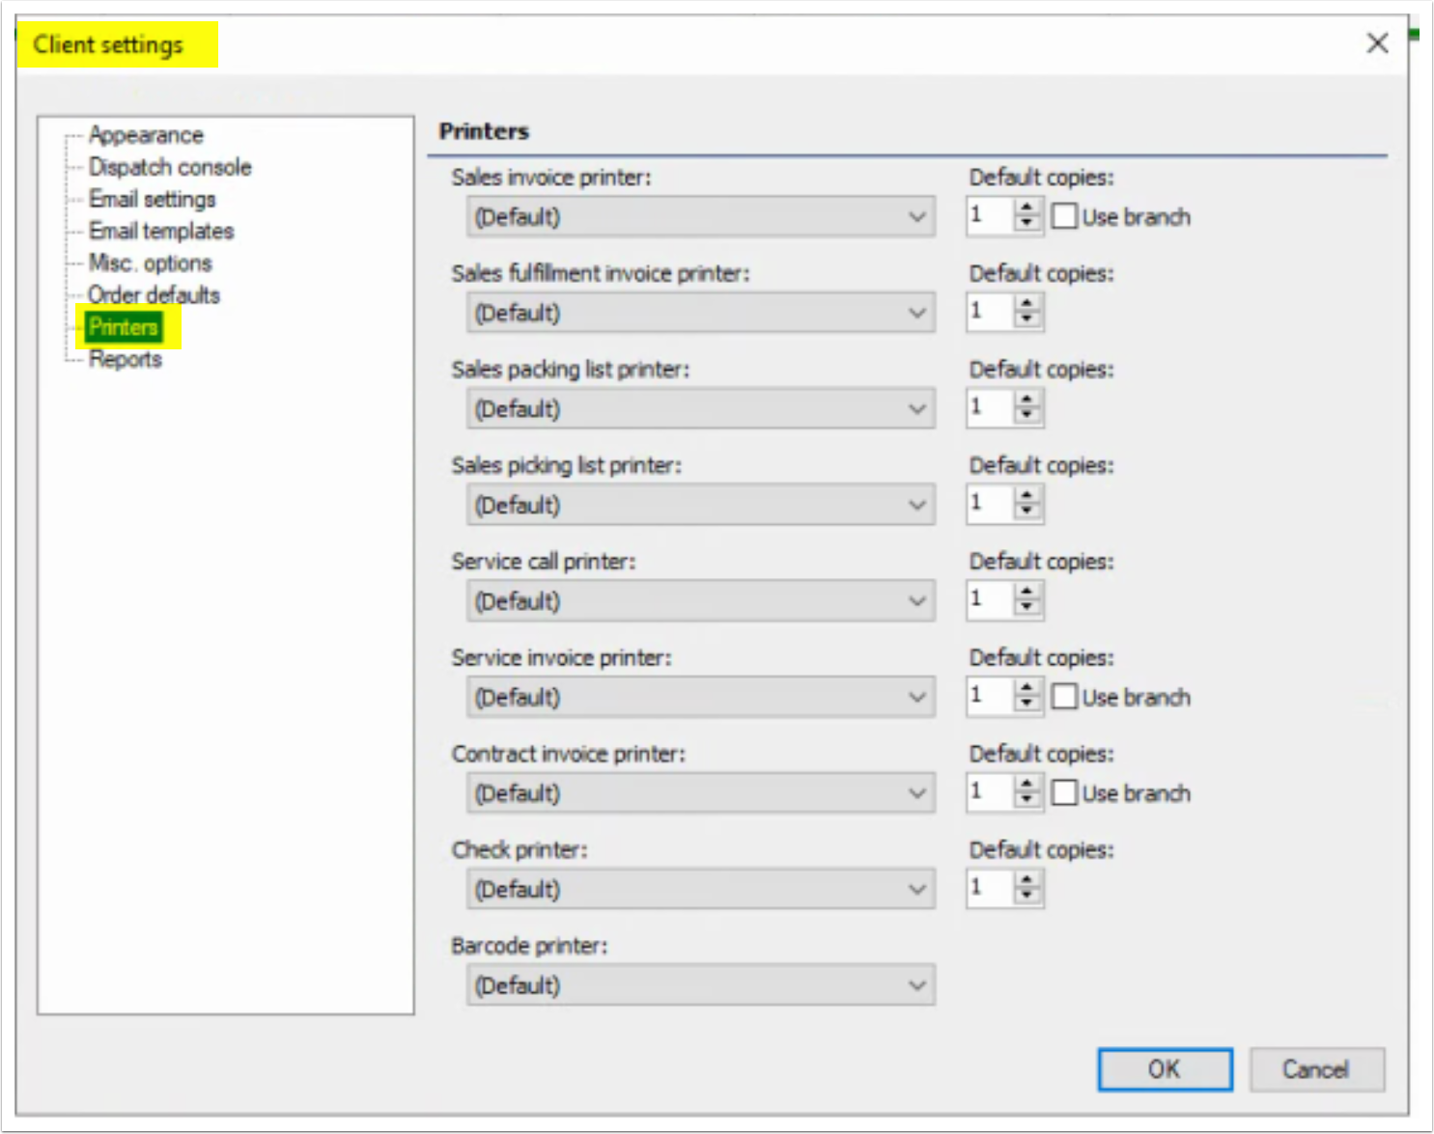Select the Appearance settings page
Viewport: 1434px width, 1134px height.
pos(146,134)
